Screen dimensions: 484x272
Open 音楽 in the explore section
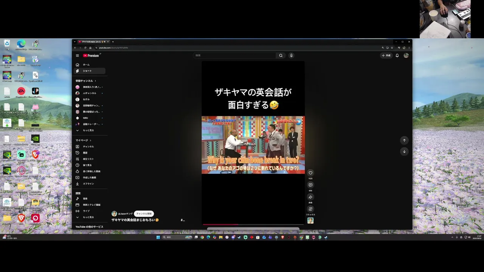click(x=90, y=199)
